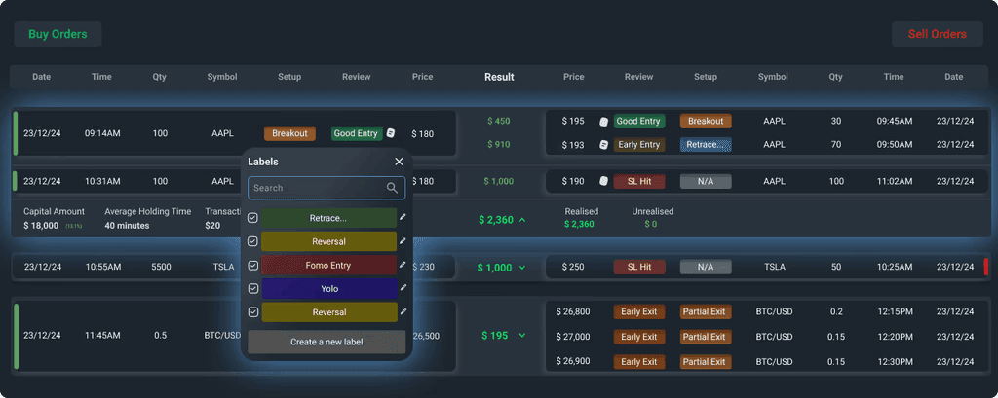Expand the TSLA $ 1,000 result chevron
998x398 pixels.
point(522,268)
